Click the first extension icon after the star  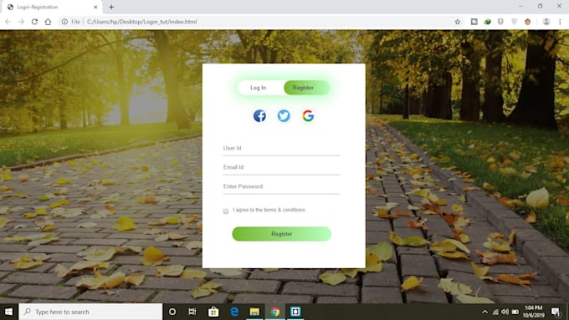(474, 22)
